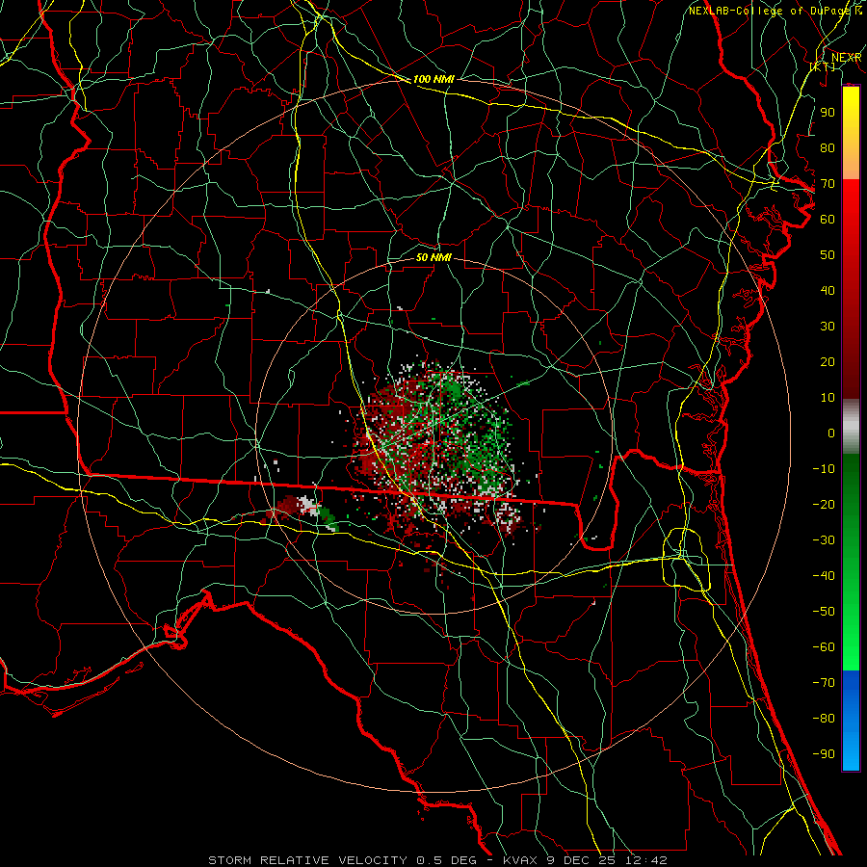The image size is (867, 867).
Task: Click the 0 value on the velocity scale
Action: point(831,433)
